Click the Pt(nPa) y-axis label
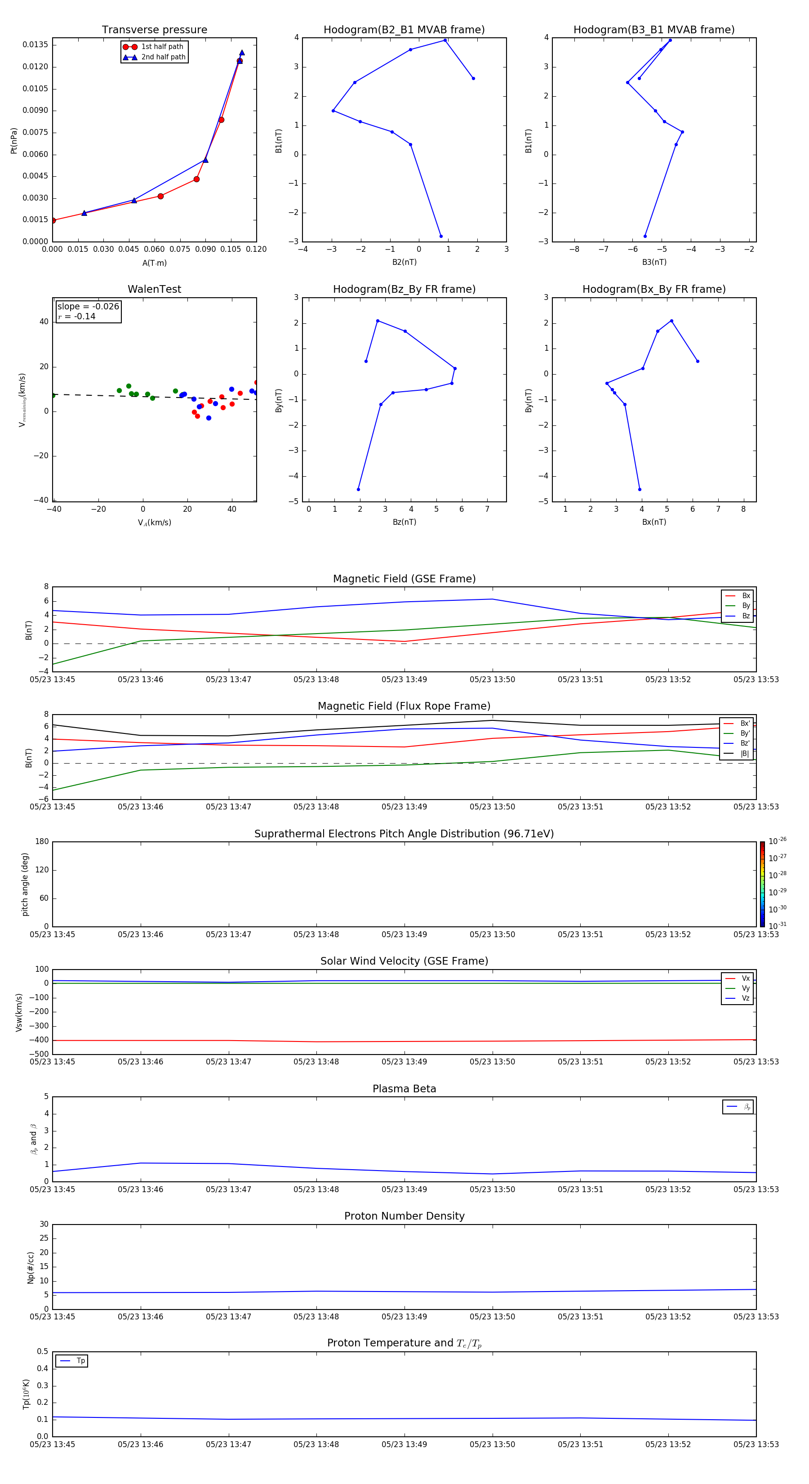The image size is (809, 1484). pos(14,141)
